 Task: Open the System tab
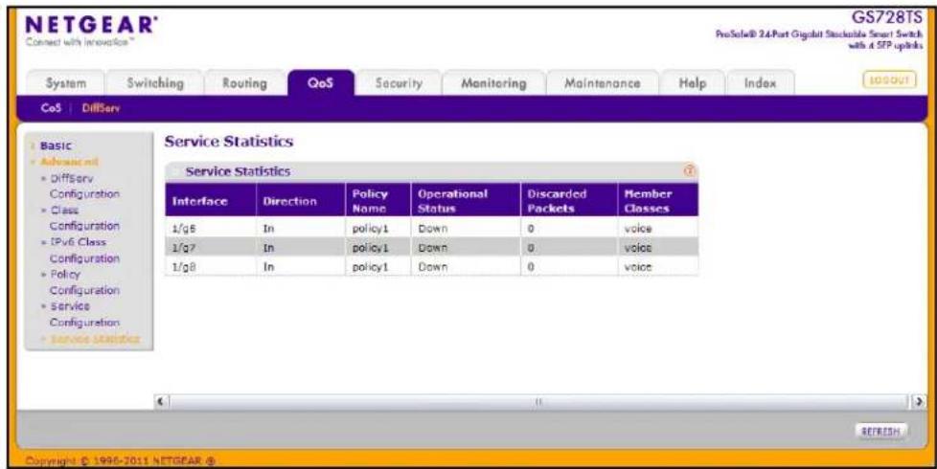[x=66, y=83]
